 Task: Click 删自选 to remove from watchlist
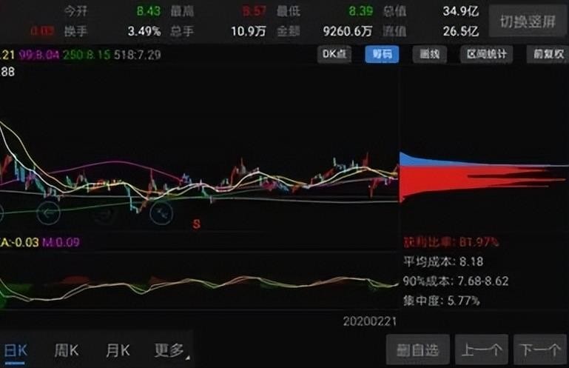417,349
